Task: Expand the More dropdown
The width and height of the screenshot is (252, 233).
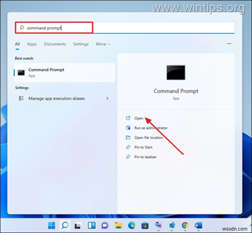Action: [103, 44]
